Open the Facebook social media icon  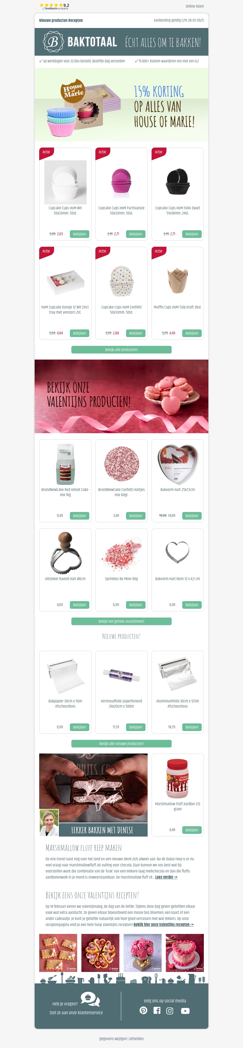coord(157,1011)
